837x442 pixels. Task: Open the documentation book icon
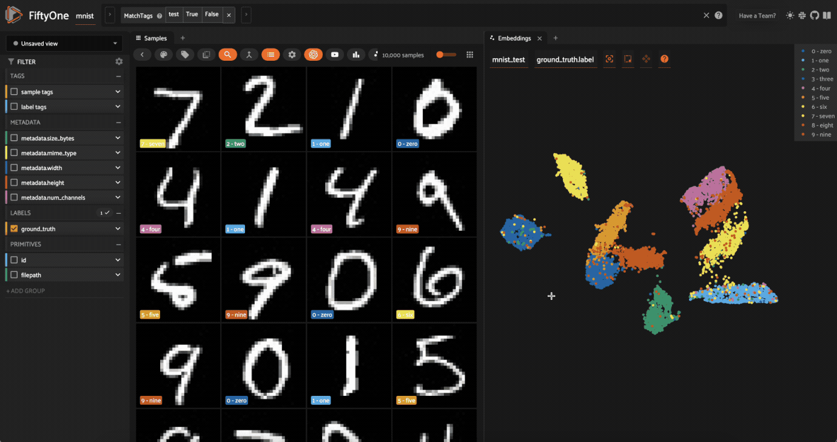(826, 15)
